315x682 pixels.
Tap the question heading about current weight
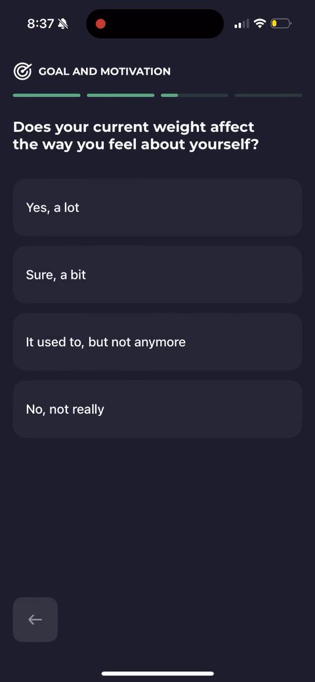pyautogui.click(x=136, y=136)
